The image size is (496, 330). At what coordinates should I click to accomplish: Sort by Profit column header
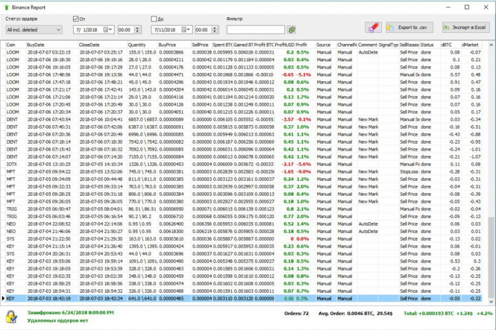coord(304,45)
